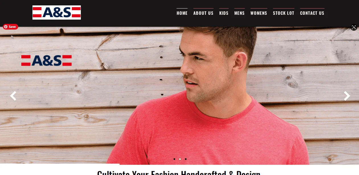Go to the Contact Us page
Viewport: 359px width, 175px height.
click(312, 13)
